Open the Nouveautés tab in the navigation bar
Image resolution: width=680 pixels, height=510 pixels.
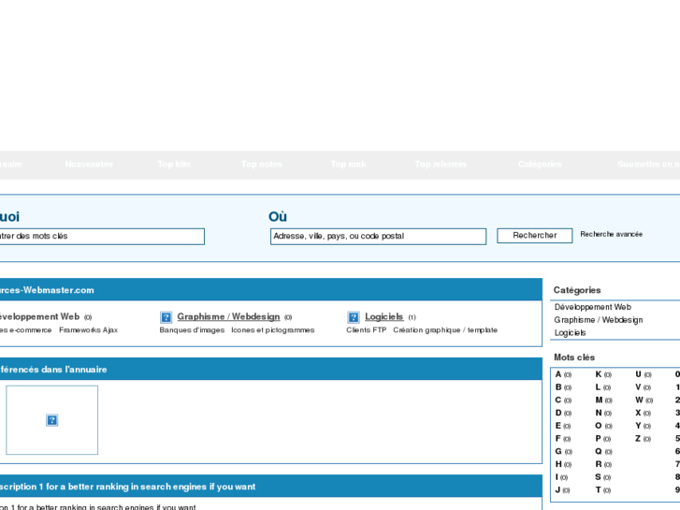coord(89,165)
